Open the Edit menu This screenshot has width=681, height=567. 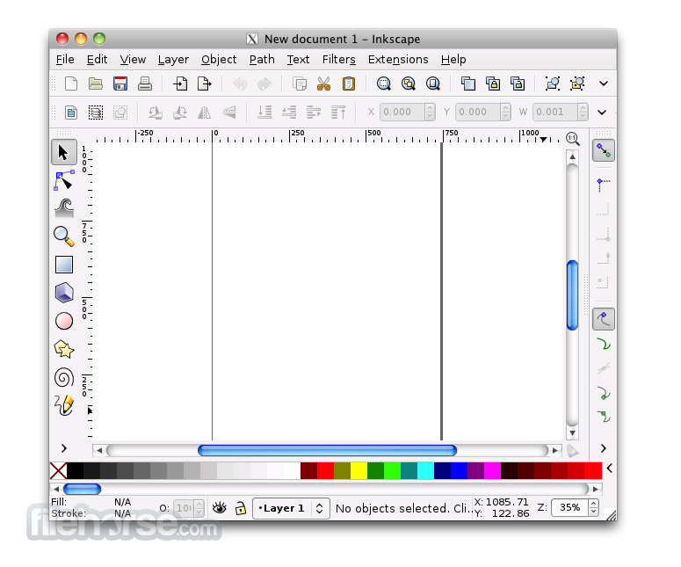pyautogui.click(x=97, y=59)
